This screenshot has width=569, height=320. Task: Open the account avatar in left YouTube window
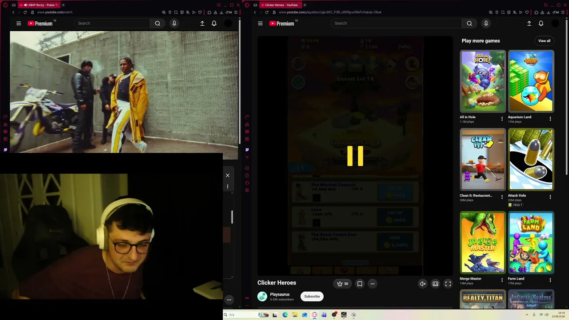tap(228, 24)
